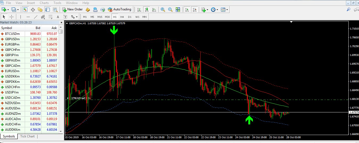
Task: Select the Trendline drawing tool
Action: pos(36,17)
